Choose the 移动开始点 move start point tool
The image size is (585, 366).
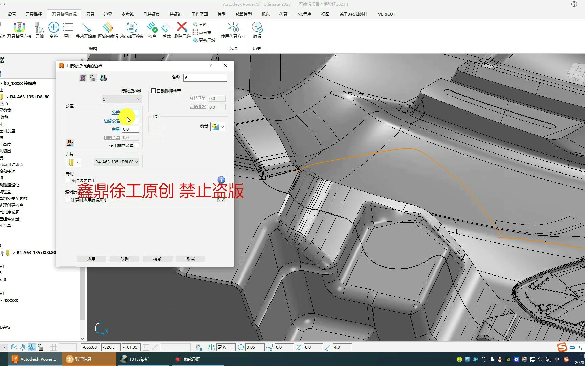(x=86, y=30)
